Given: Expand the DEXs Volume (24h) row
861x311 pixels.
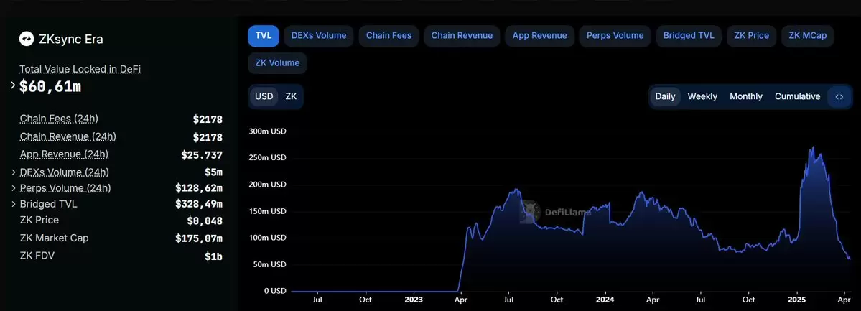Looking at the screenshot, I should [x=13, y=172].
